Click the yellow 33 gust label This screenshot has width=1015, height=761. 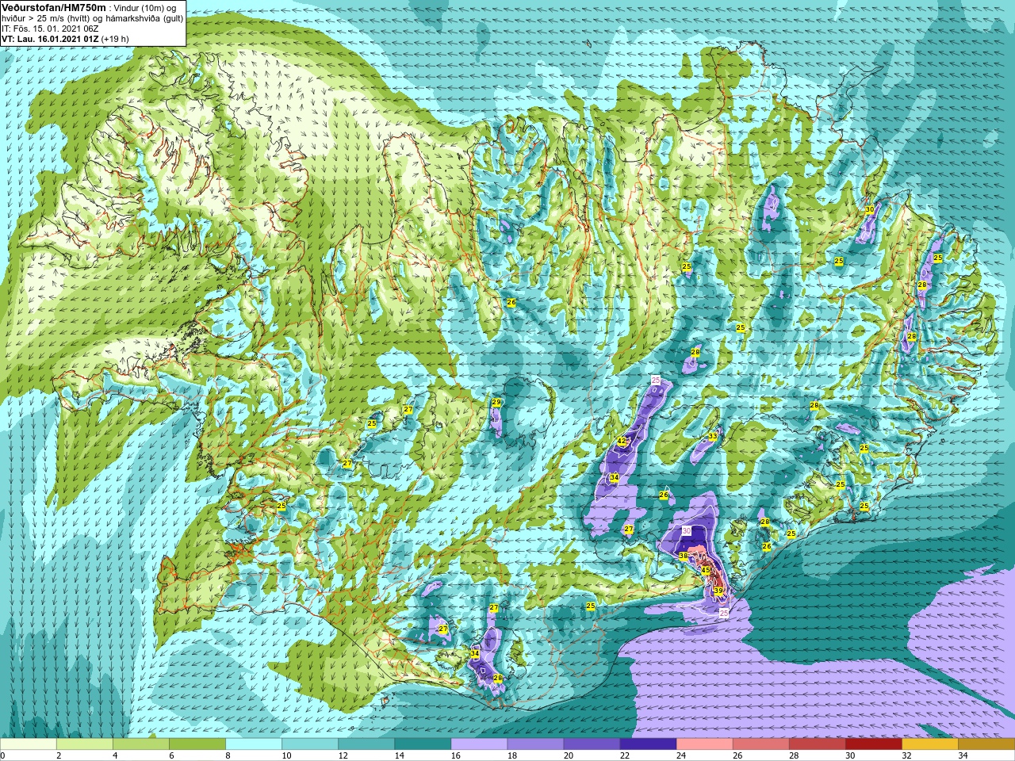click(x=713, y=437)
